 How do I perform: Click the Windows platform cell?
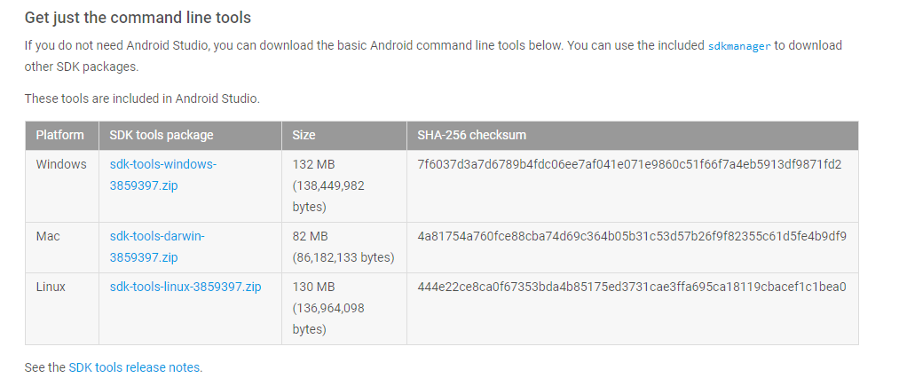coord(61,165)
